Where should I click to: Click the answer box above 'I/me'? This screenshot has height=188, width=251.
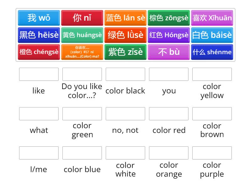click(x=39, y=153)
